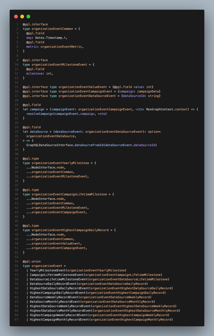This screenshot has height=336, width=214.
Task: Click 'resolveCampaign' function call on line 21
Action: pos(40,114)
